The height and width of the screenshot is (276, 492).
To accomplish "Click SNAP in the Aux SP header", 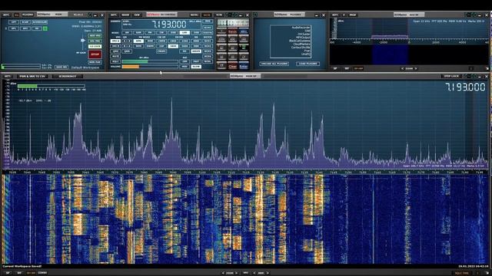I will coord(353,15).
